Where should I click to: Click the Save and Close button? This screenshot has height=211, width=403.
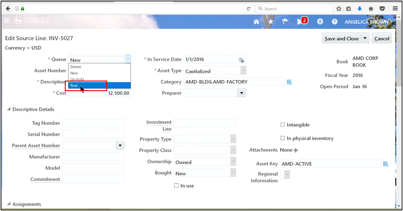tap(341, 39)
